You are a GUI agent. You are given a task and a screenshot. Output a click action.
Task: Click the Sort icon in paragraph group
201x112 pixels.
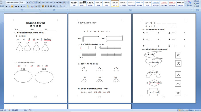[64, 2]
